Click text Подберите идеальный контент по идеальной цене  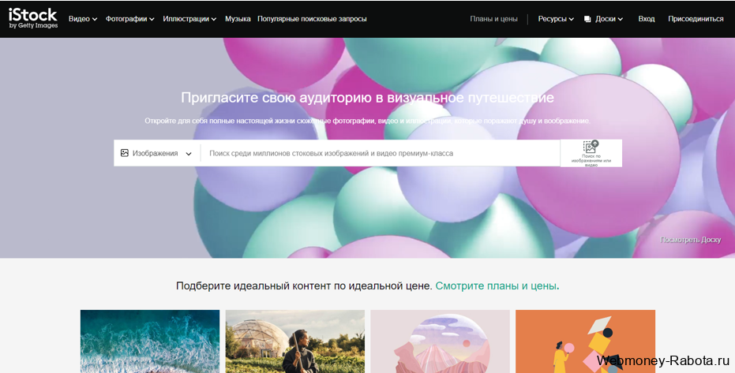[304, 285]
